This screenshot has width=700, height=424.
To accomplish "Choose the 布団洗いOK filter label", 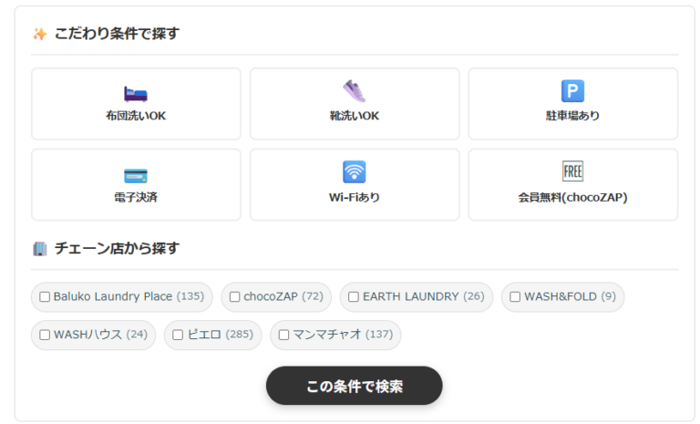I will click(x=136, y=116).
